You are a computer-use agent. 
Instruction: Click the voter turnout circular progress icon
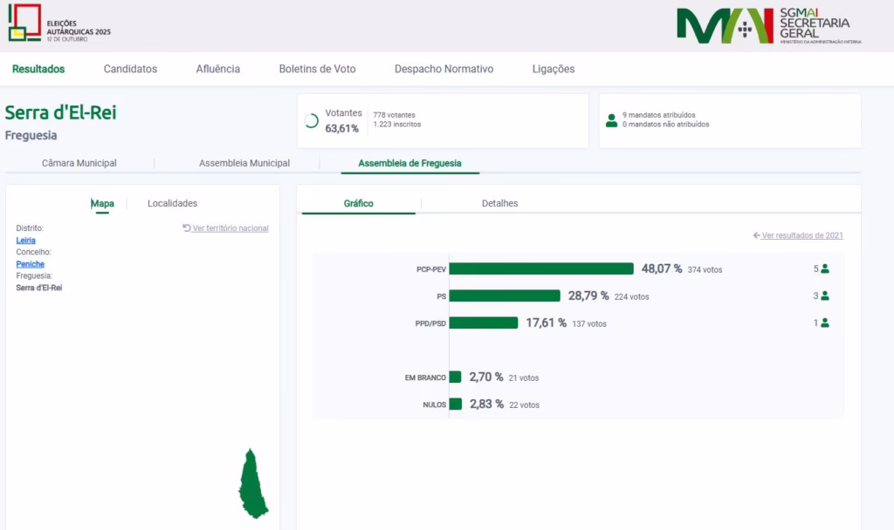tap(311, 121)
